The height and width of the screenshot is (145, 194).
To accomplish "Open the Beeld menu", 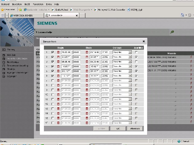I will pyautogui.click(x=27, y=4).
